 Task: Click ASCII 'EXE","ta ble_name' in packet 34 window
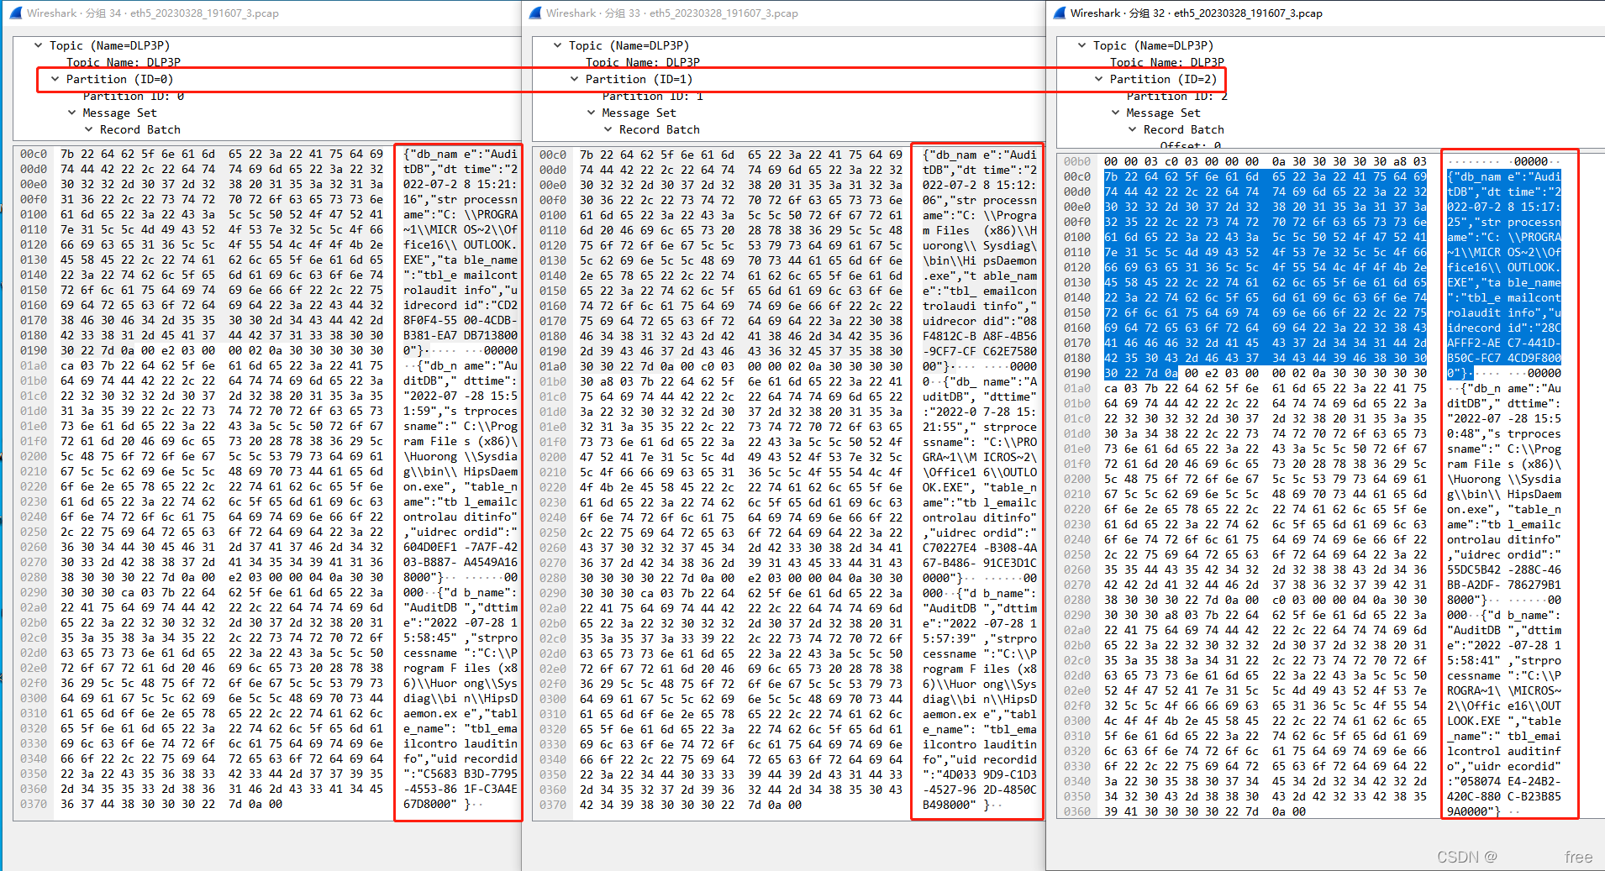coord(460,260)
